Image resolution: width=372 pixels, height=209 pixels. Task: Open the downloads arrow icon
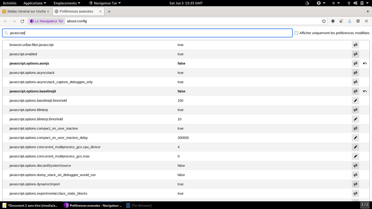[349, 21]
